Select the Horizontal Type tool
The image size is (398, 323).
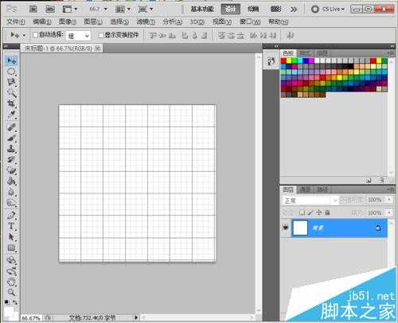(x=11, y=226)
